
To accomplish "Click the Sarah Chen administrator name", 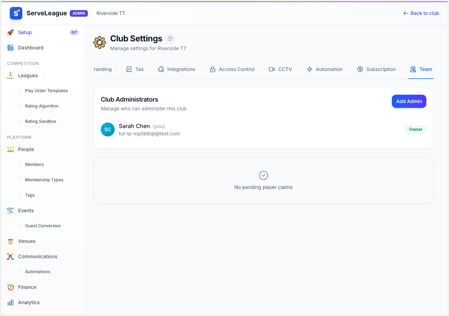I will coord(134,126).
